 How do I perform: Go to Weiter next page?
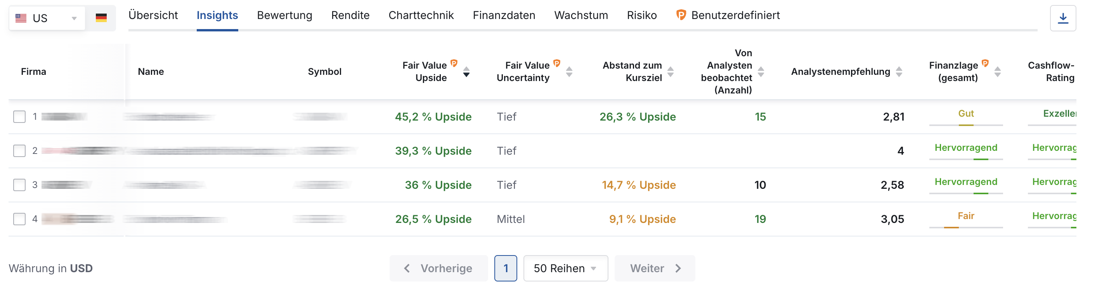tap(654, 269)
